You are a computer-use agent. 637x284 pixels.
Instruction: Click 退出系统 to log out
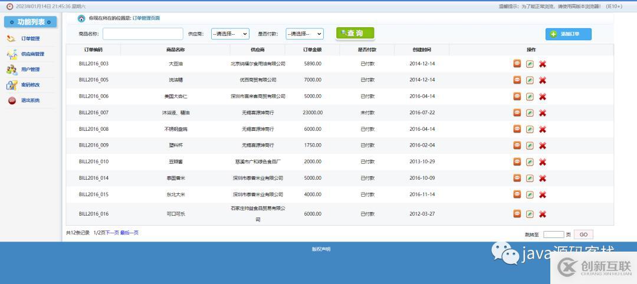[x=30, y=101]
